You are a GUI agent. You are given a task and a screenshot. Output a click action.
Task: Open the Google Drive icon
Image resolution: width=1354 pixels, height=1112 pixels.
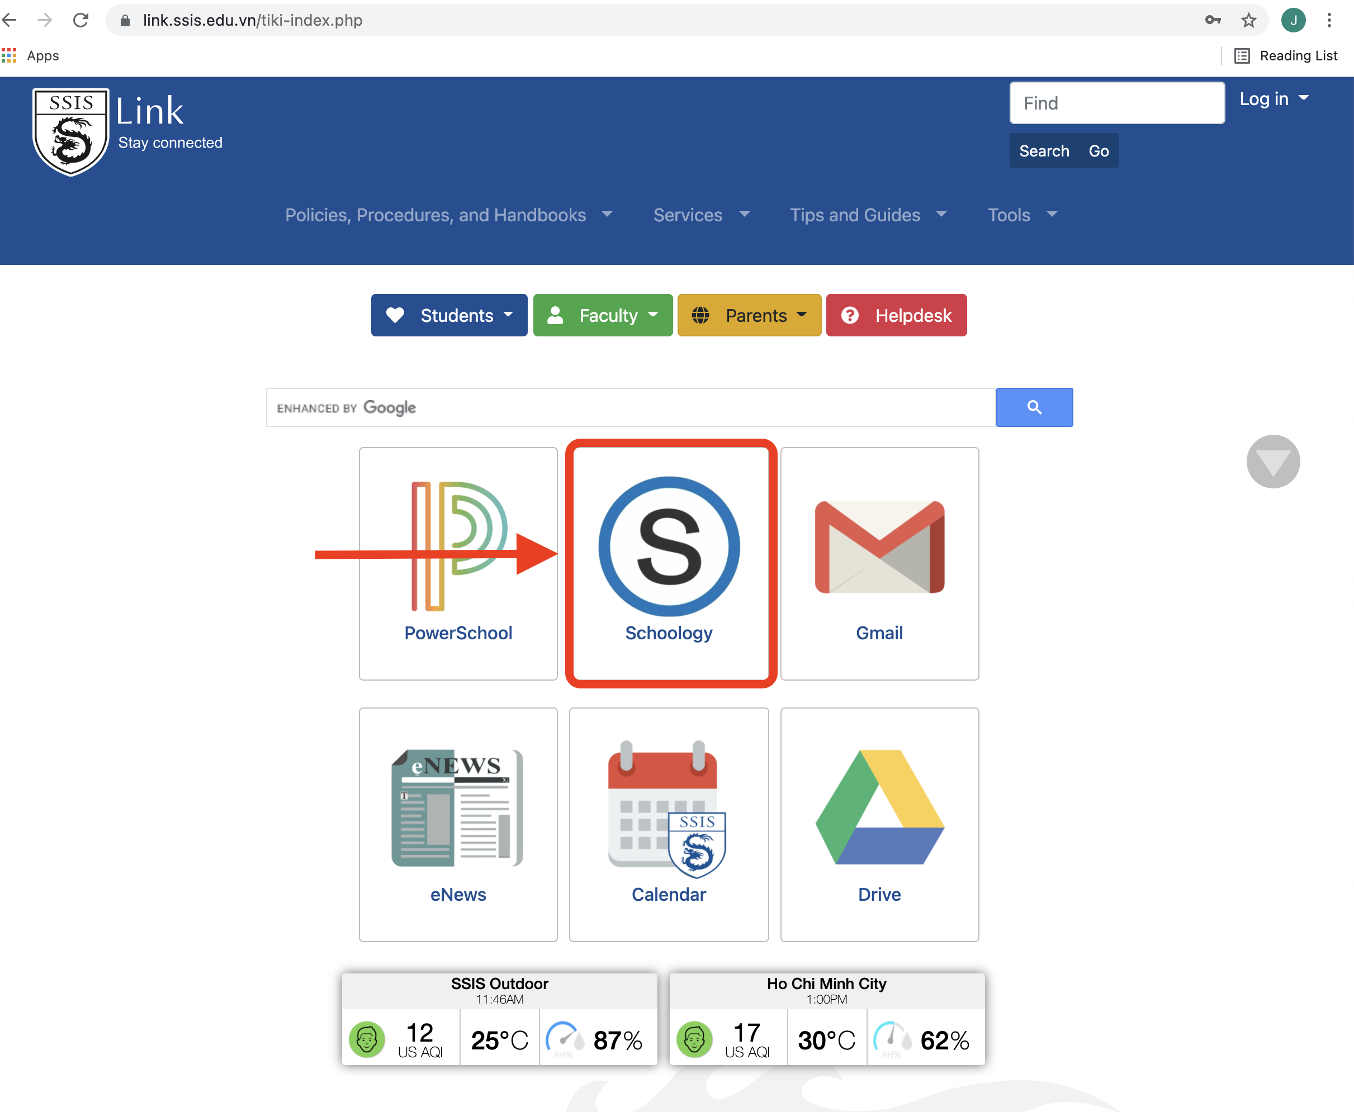point(879,807)
